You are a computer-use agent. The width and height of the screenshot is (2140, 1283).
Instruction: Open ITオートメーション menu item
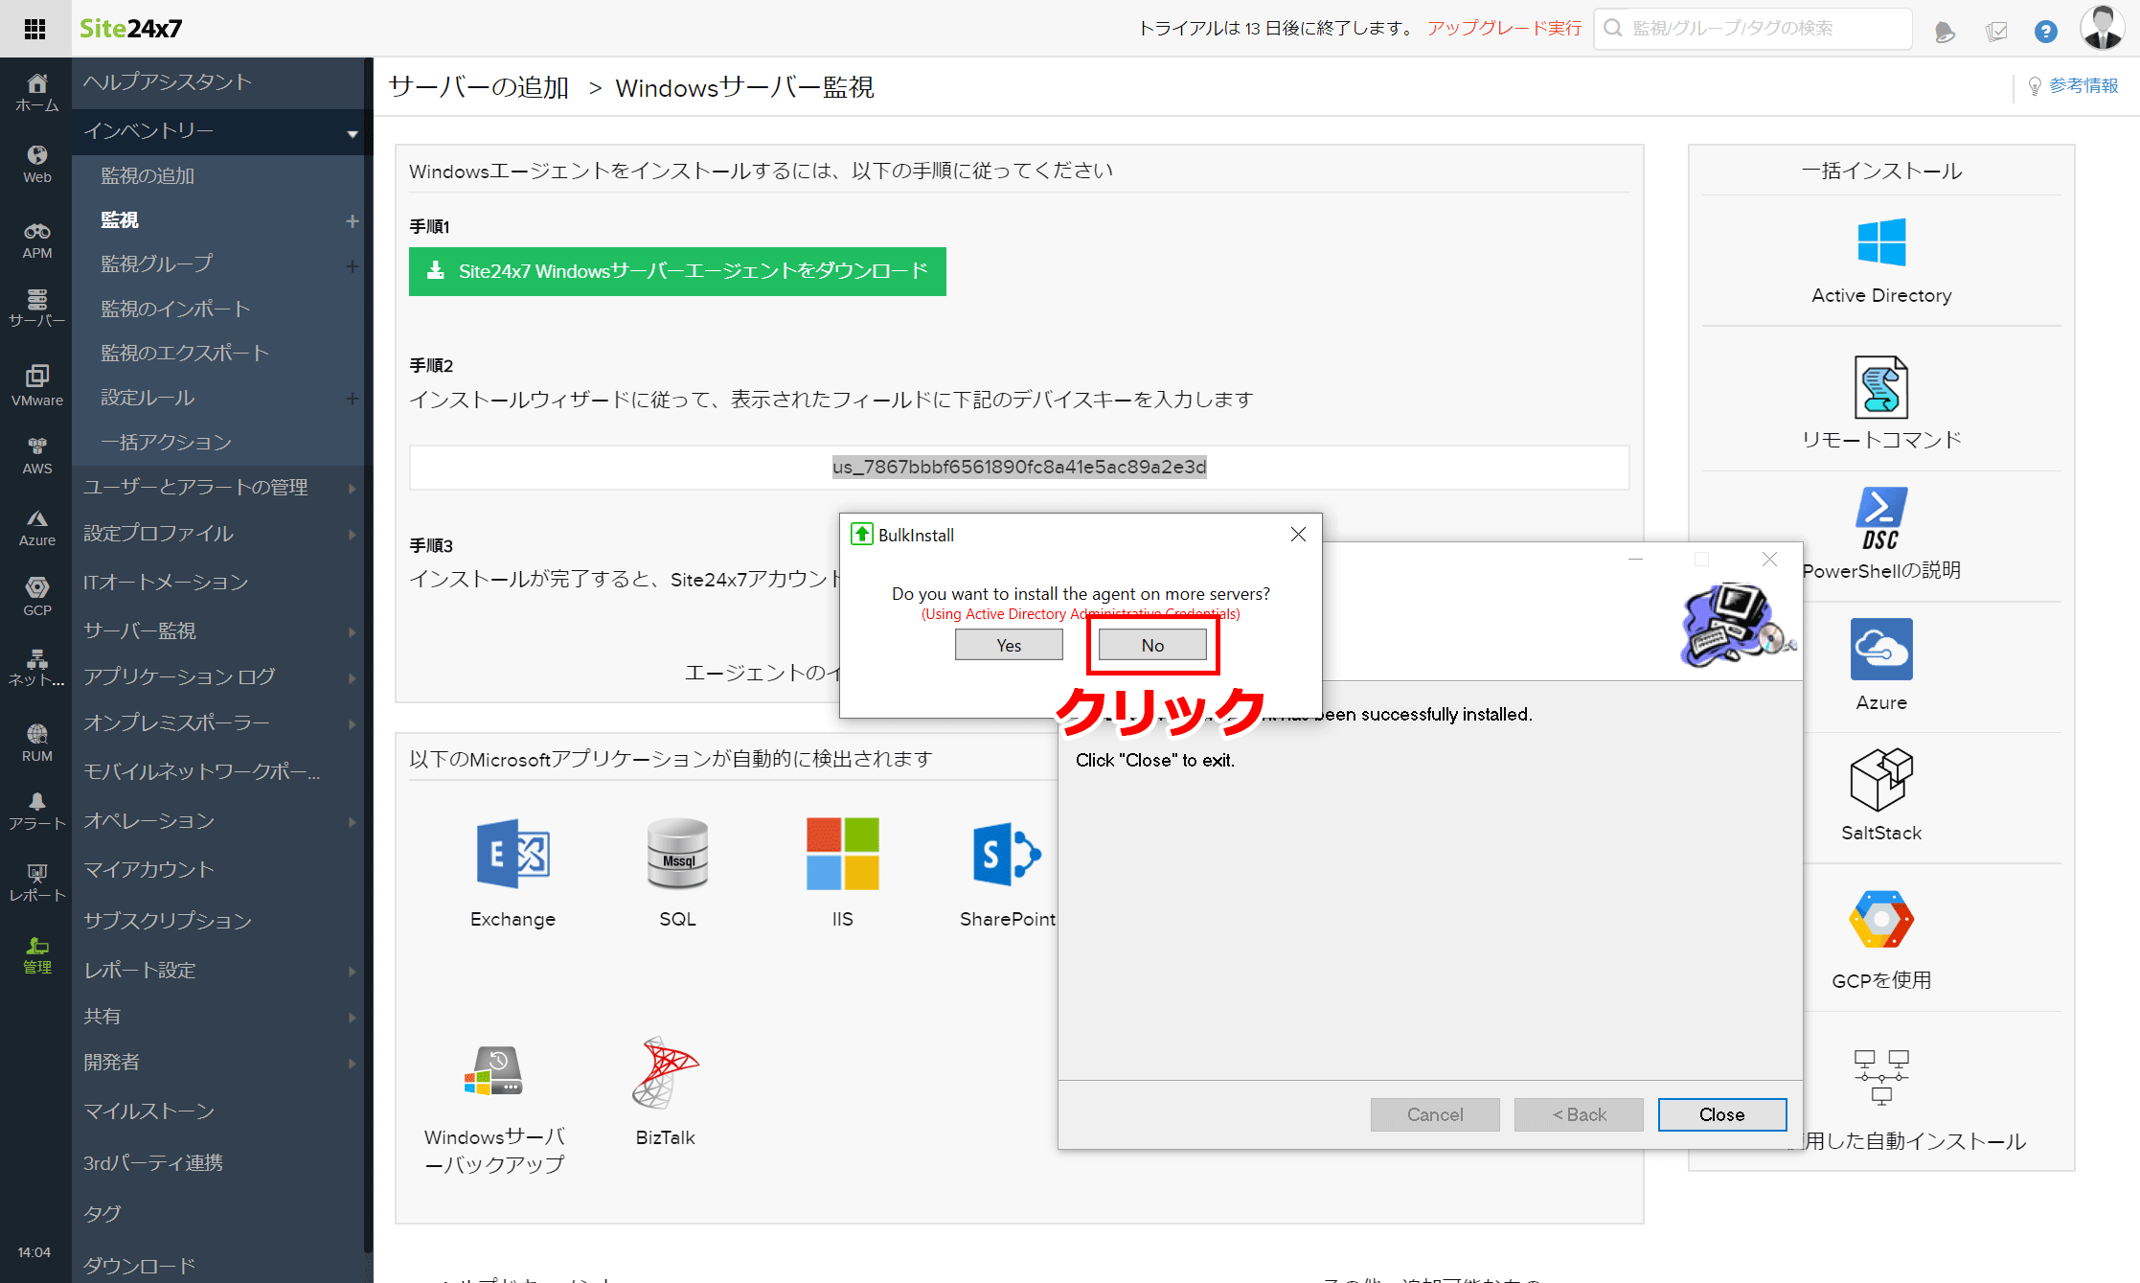(166, 582)
